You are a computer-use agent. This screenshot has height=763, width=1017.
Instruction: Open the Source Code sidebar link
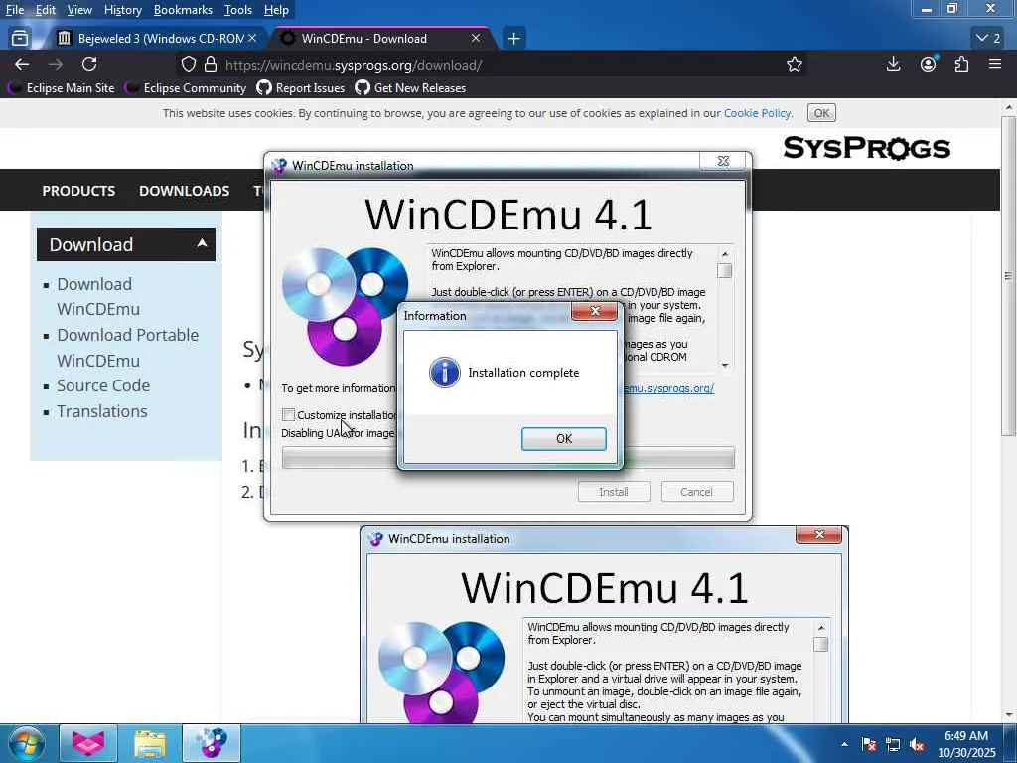103,385
